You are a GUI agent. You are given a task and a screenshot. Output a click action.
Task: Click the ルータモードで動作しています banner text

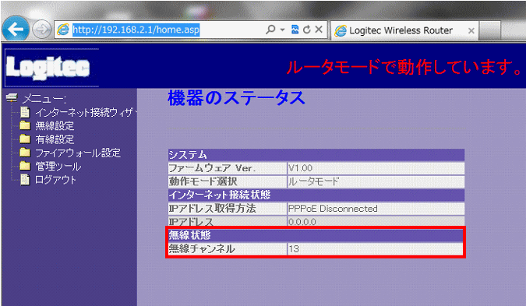point(404,67)
